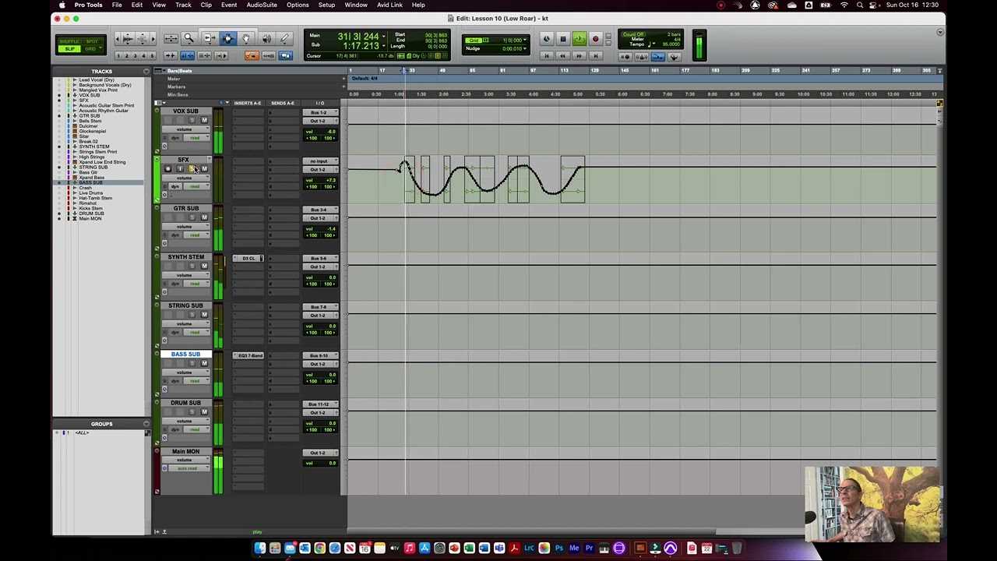Activate Shuffle edit mode

tap(69, 41)
